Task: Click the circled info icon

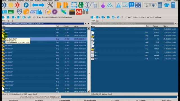Action: tap(87, 5)
